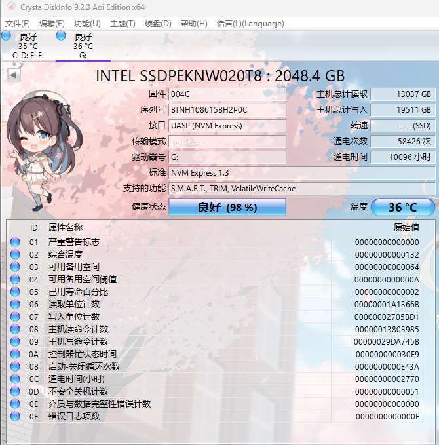439x445 pixels.
Task: Click the transfer mode field ---- | ----
Action: 227,142
